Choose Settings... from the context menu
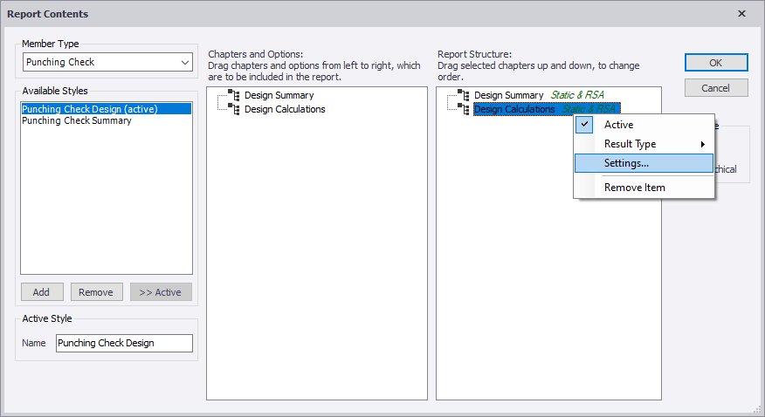Screen dimensions: 765x417 tap(626, 163)
